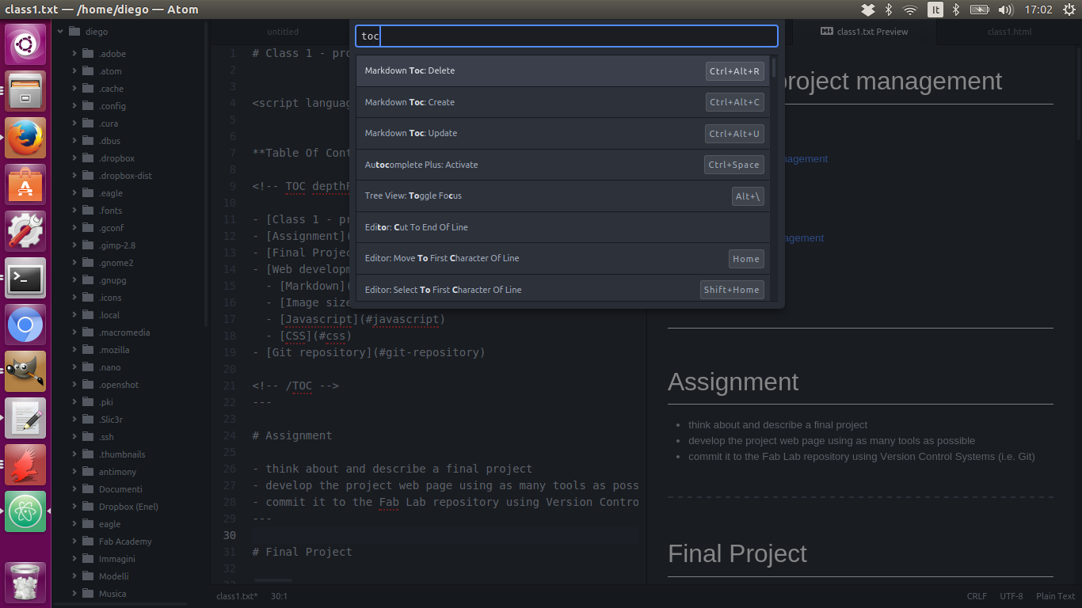Click line 19 Git repository text

tap(368, 352)
